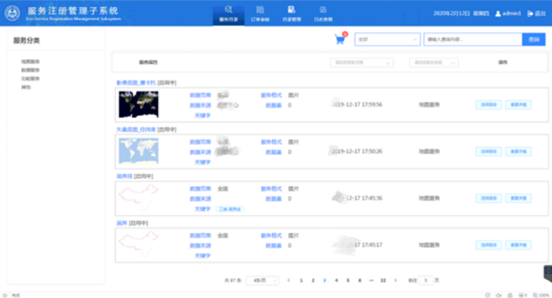552x298 pixels.
Task: Click the bottom-left status bar icon
Action: pos(5,295)
